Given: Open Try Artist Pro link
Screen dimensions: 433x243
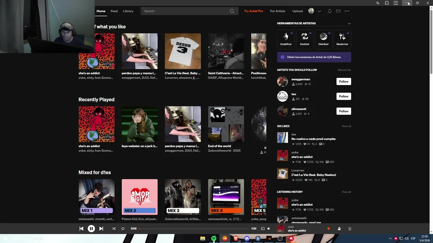Looking at the screenshot, I should pyautogui.click(x=253, y=11).
